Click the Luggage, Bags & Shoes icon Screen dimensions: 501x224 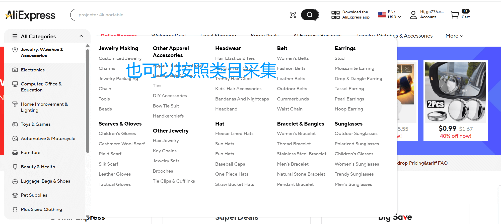coord(15,181)
